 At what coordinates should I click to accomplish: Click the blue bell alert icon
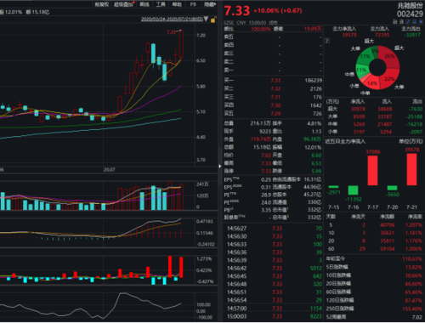tap(415, 21)
